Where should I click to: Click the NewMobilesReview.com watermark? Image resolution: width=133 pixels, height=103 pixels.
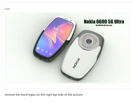pyautogui.click(x=104, y=25)
